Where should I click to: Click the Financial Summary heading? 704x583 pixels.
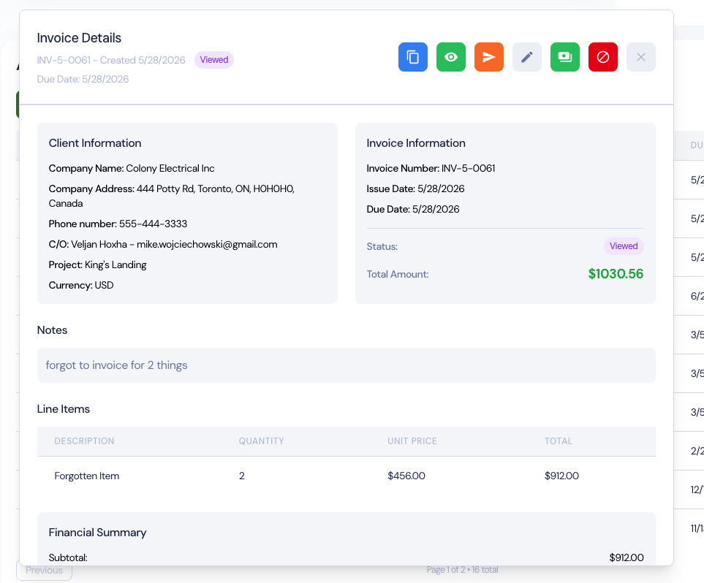(x=97, y=533)
